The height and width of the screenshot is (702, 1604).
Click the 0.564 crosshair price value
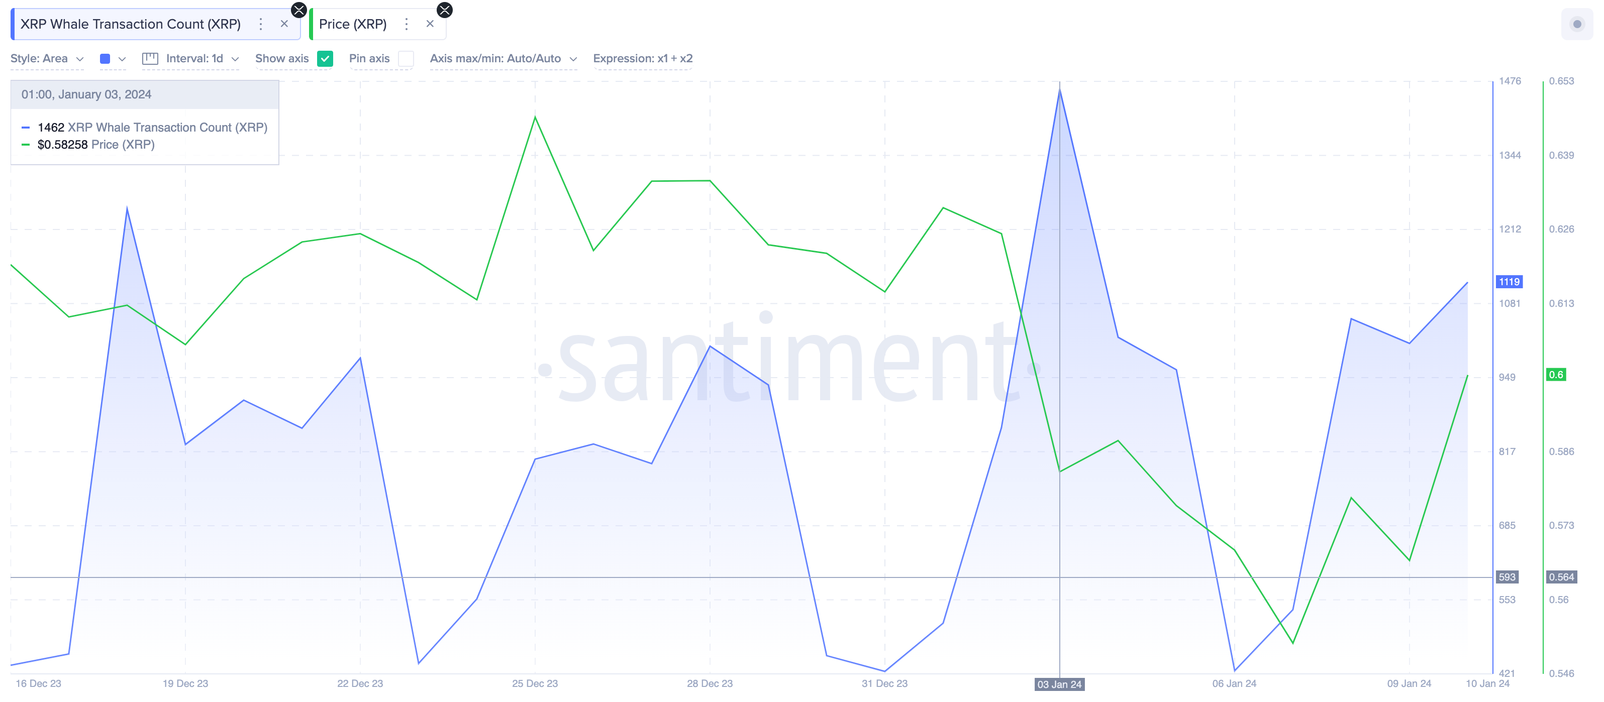tap(1562, 577)
